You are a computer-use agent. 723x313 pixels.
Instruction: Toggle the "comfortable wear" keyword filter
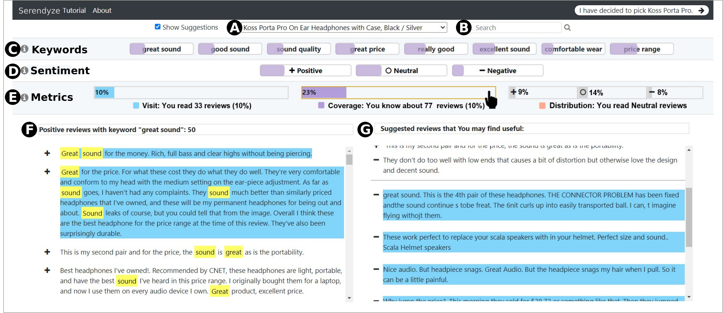click(573, 49)
